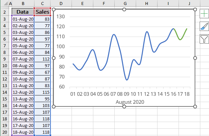This screenshot has width=209, height=136.
Task: Select column E header
Action: 82,3
